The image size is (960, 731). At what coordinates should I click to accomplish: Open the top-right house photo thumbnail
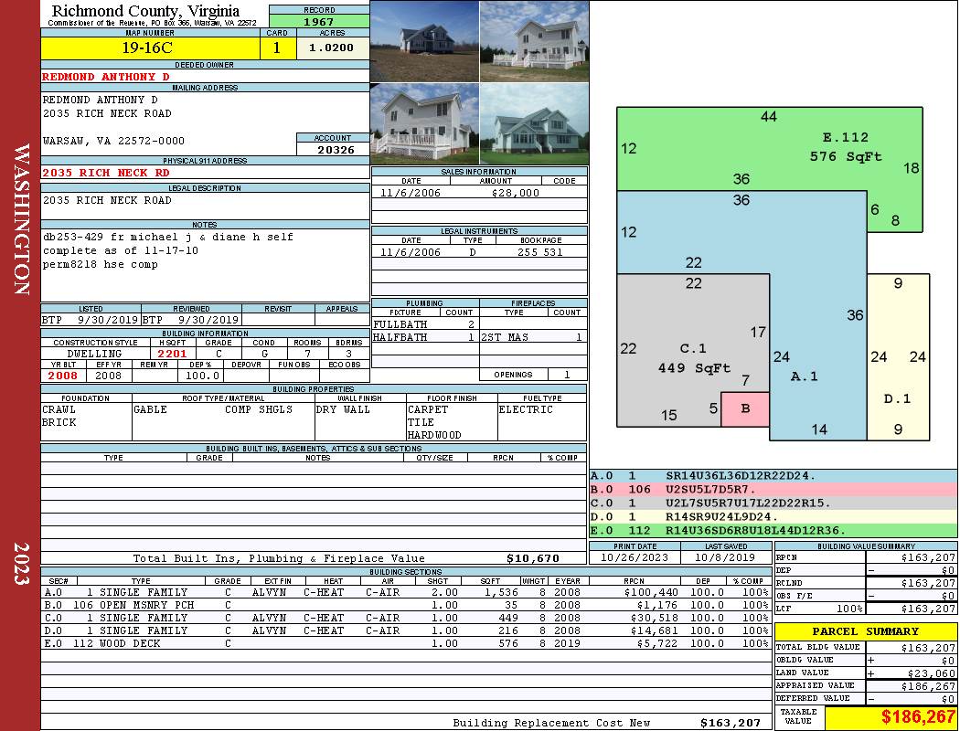tap(535, 41)
